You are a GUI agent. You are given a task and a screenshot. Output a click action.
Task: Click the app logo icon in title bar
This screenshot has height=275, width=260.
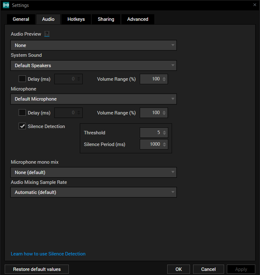(6, 5)
